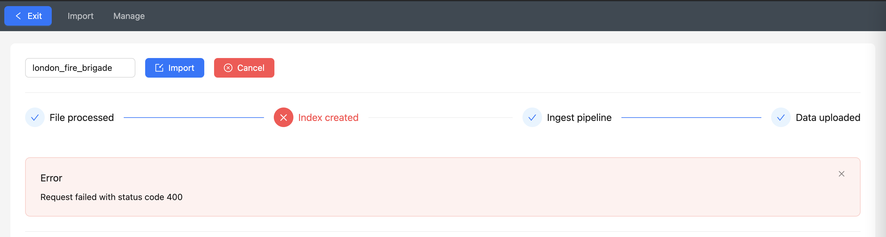Select the Ingest pipeline step label
The image size is (886, 237).
coord(579,118)
